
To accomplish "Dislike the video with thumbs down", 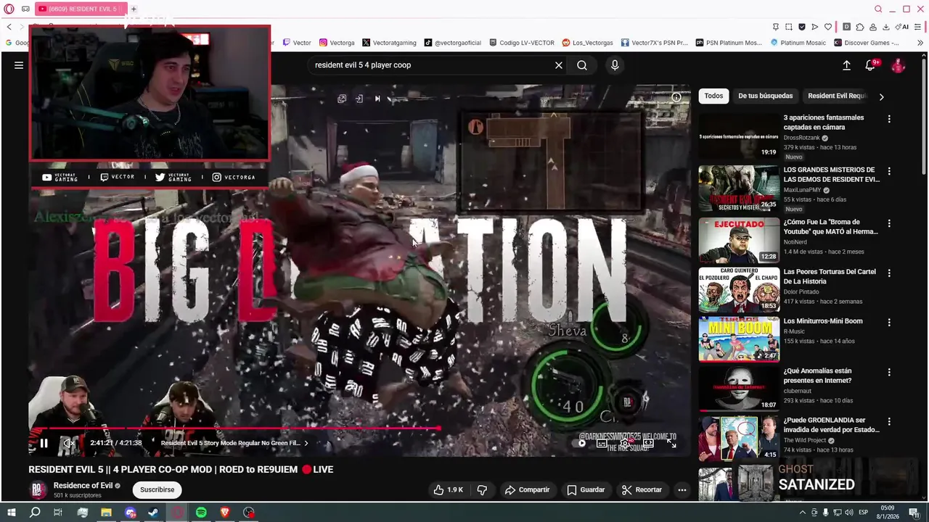I will pyautogui.click(x=482, y=490).
